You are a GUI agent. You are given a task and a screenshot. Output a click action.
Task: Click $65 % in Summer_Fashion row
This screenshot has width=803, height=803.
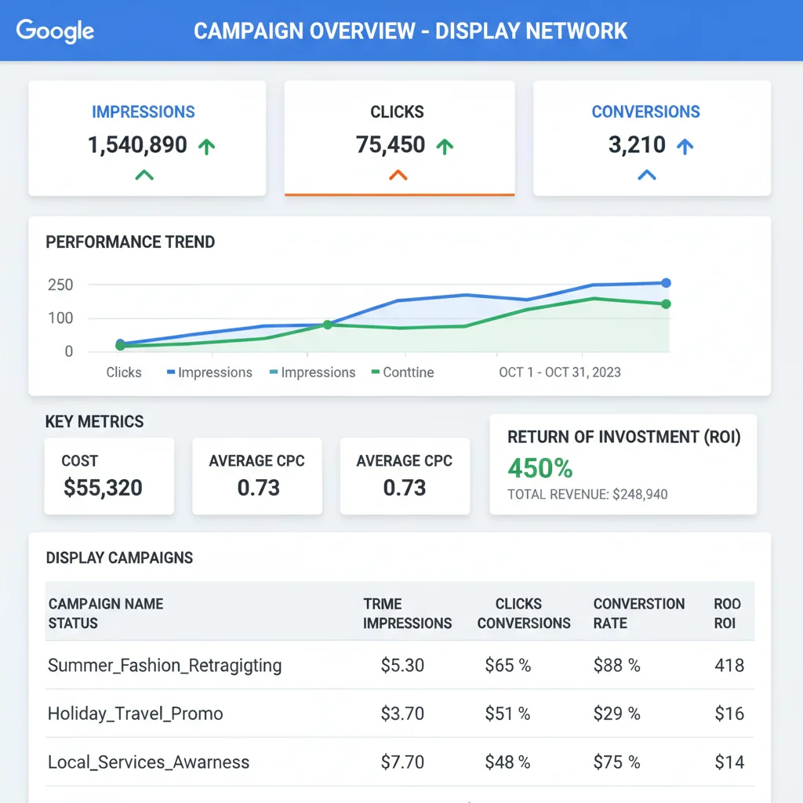[x=508, y=665]
